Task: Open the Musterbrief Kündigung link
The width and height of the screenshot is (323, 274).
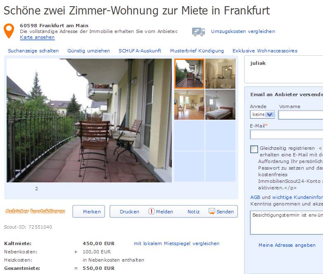Action: 197,51
